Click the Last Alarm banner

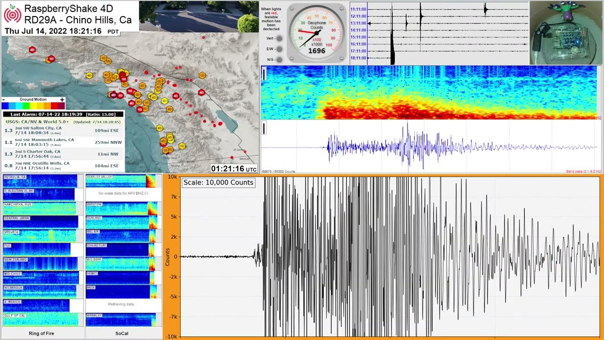pos(63,114)
